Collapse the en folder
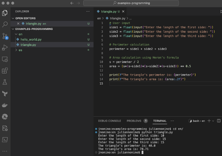 20,34
